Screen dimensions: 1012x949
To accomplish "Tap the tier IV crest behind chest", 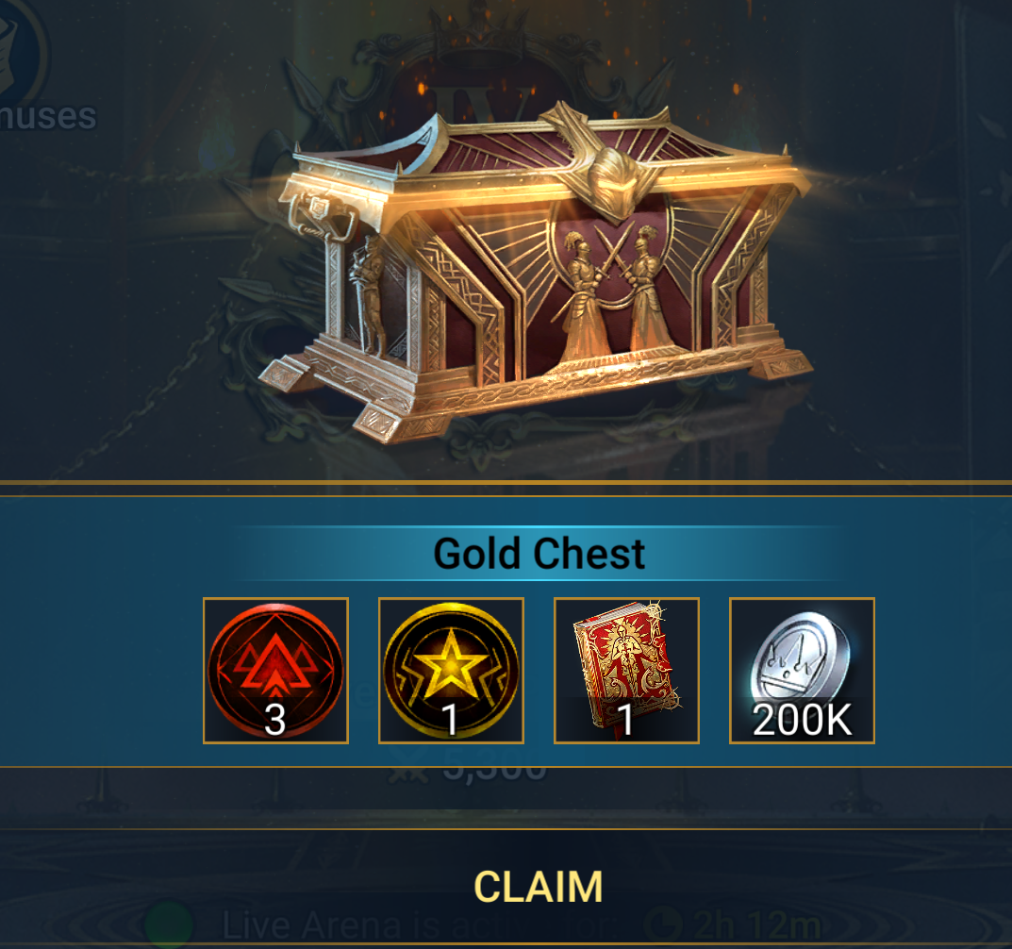I will tap(493, 97).
